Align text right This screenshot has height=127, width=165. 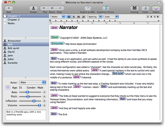click(x=83, y=17)
